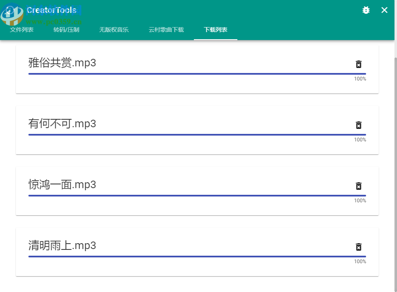Image resolution: width=397 pixels, height=292 pixels.
Task: Go to the 无版权音乐 tab
Action: [x=114, y=30]
